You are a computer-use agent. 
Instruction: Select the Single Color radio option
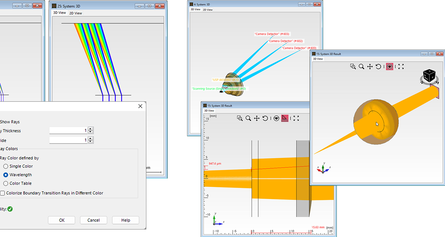[x=6, y=166]
